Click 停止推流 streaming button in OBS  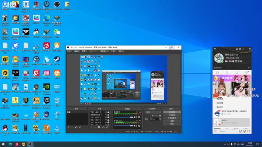click(x=172, y=112)
